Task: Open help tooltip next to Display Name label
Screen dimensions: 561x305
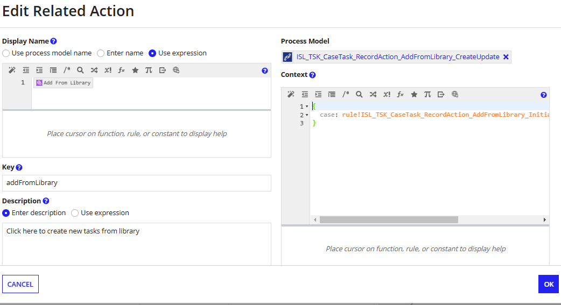Action: 53,41
